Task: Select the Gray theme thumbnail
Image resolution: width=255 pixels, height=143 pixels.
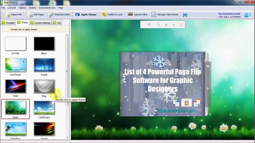Action: pos(44,86)
